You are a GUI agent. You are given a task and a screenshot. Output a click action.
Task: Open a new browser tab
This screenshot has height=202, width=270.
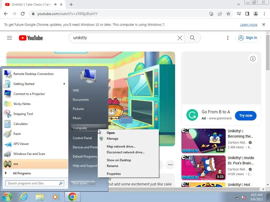[x=71, y=4]
